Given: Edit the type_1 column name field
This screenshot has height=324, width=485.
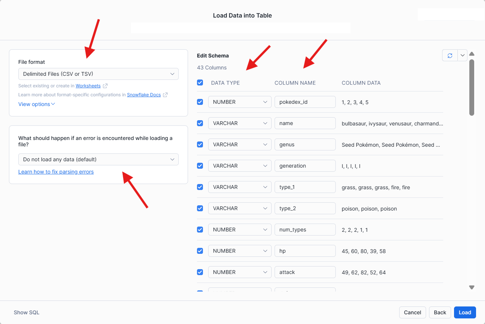Looking at the screenshot, I should pos(305,187).
